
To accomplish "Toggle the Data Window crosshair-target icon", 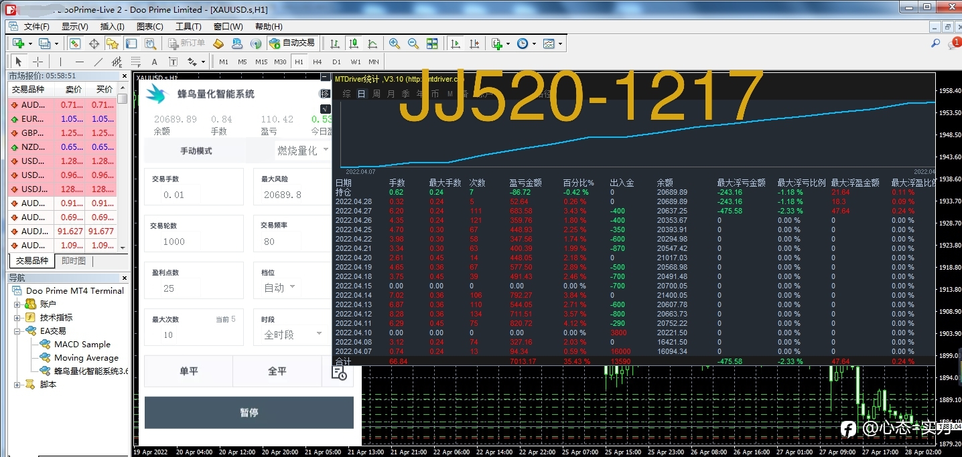I will point(94,43).
